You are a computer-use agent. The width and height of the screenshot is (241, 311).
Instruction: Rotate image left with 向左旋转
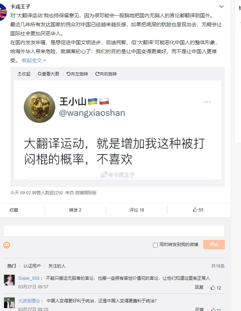tap(77, 74)
